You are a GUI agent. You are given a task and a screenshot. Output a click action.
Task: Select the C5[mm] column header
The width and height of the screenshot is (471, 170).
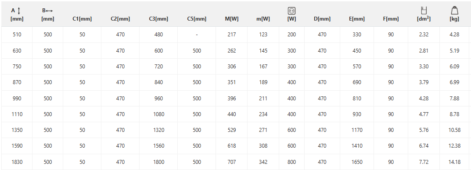[197, 19]
